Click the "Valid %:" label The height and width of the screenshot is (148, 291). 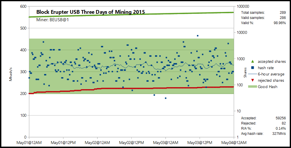[247, 23]
